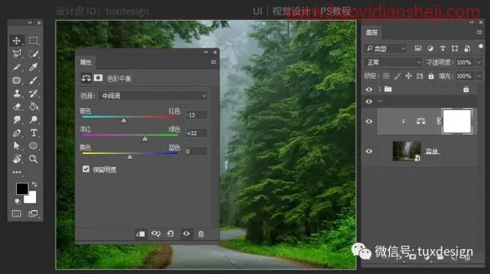Open the Edit Toolbar three-dots menu
The width and height of the screenshot is (490, 274).
click(17, 172)
